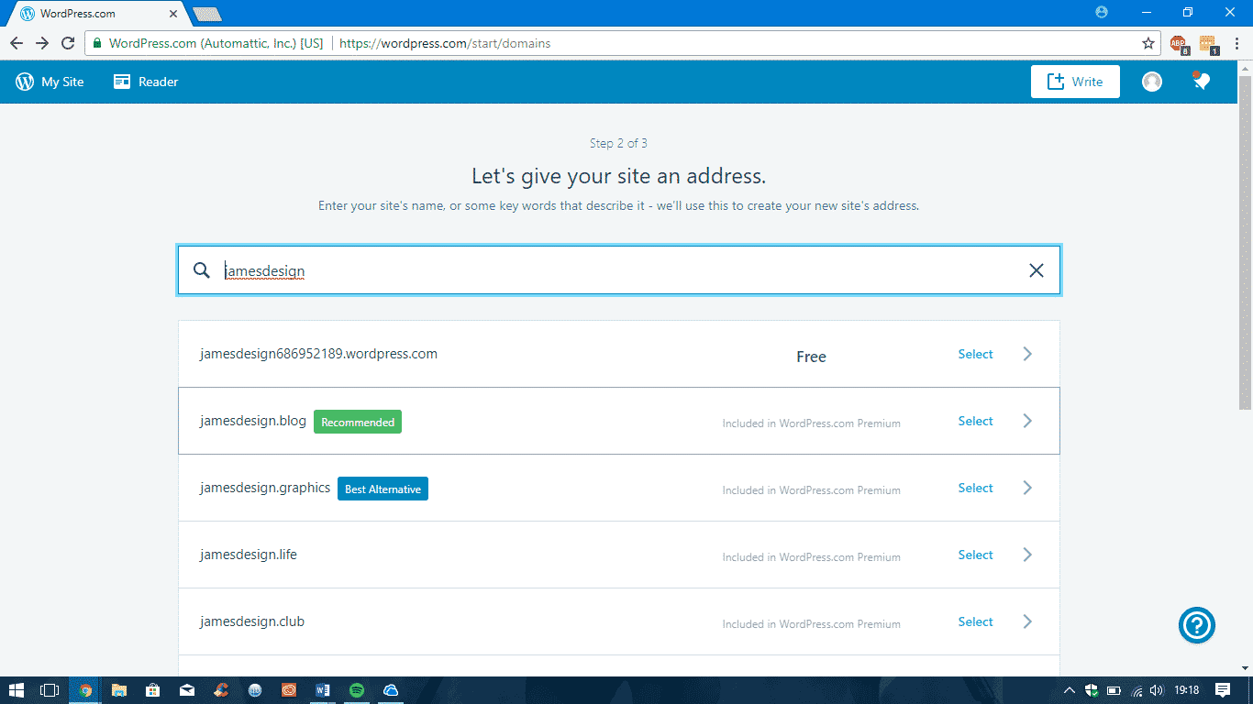Open Microsoft Word from the taskbar

coord(323,690)
